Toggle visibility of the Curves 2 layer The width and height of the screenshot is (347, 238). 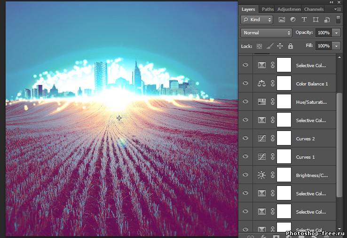click(245, 138)
